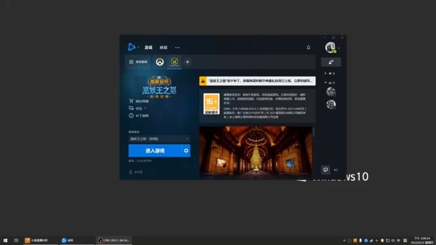436x245 pixels.
Task: Click the game hall screenshot image
Action: (256, 153)
